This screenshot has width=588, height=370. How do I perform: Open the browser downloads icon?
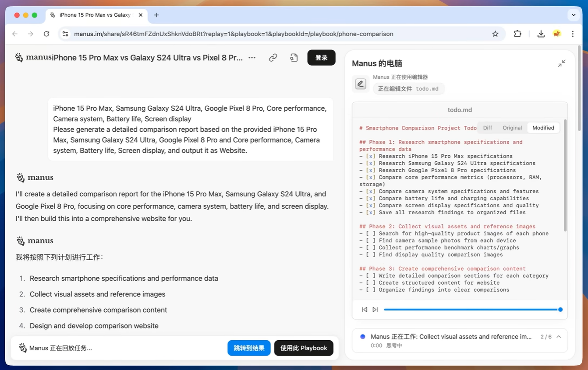coord(541,34)
